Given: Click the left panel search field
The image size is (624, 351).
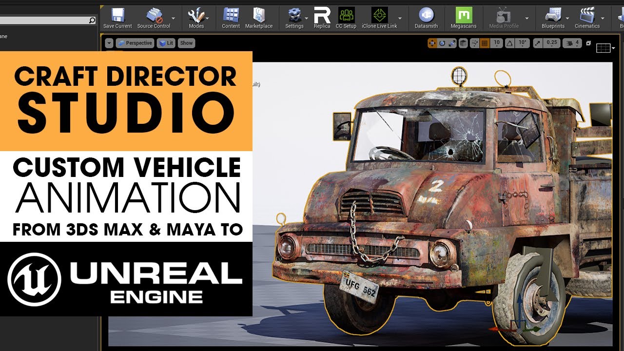Looking at the screenshot, I should tap(48, 20).
